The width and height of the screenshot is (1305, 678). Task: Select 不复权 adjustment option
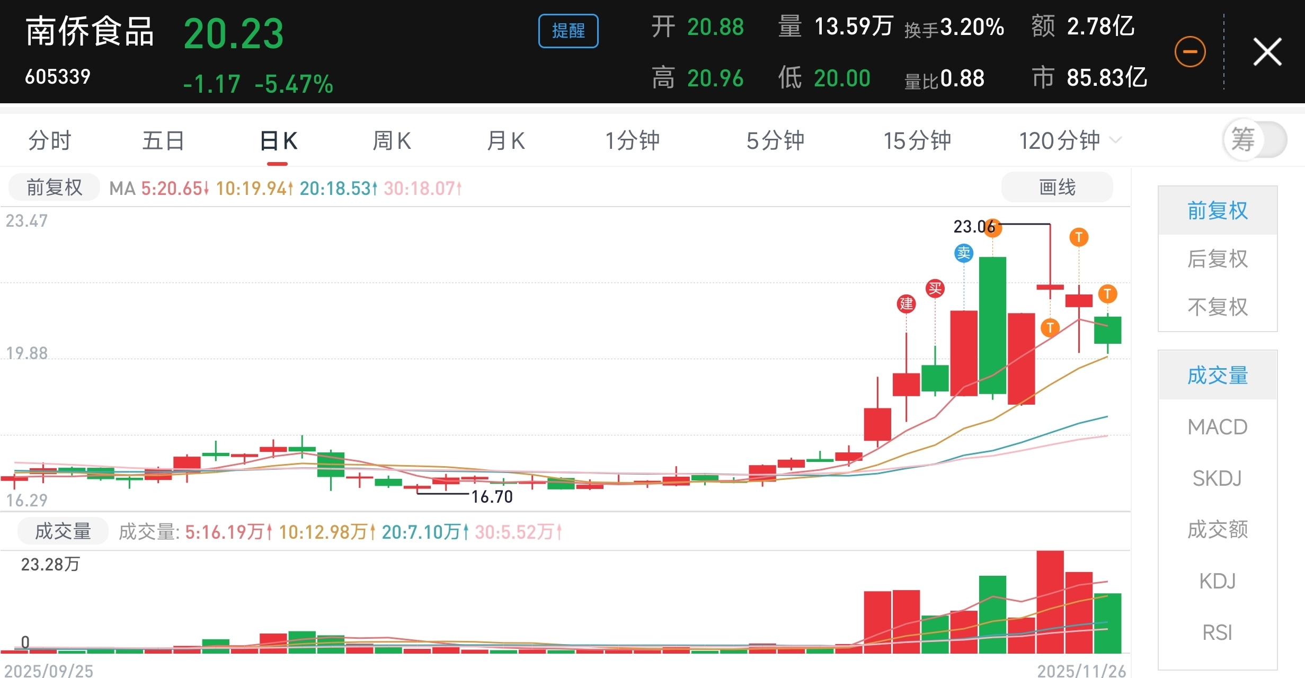pyautogui.click(x=1217, y=307)
